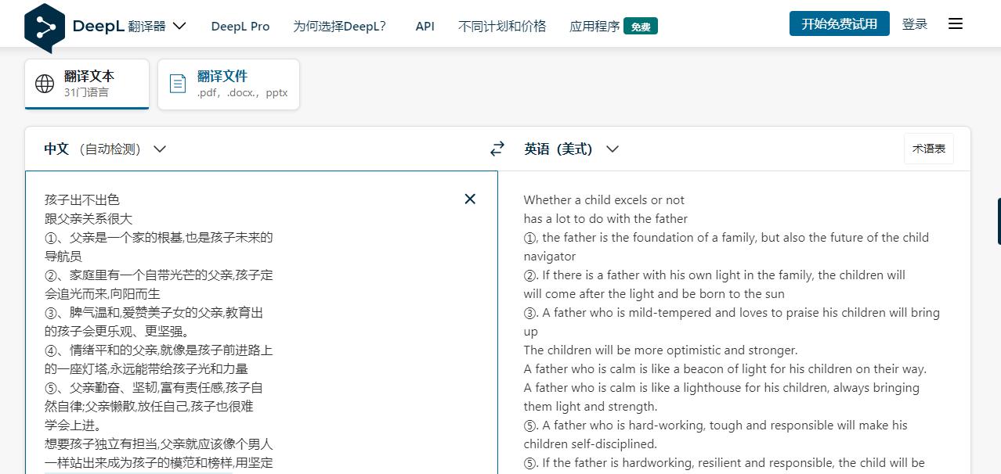Click the 登录 link
This screenshot has height=474, width=1001.
point(914,24)
